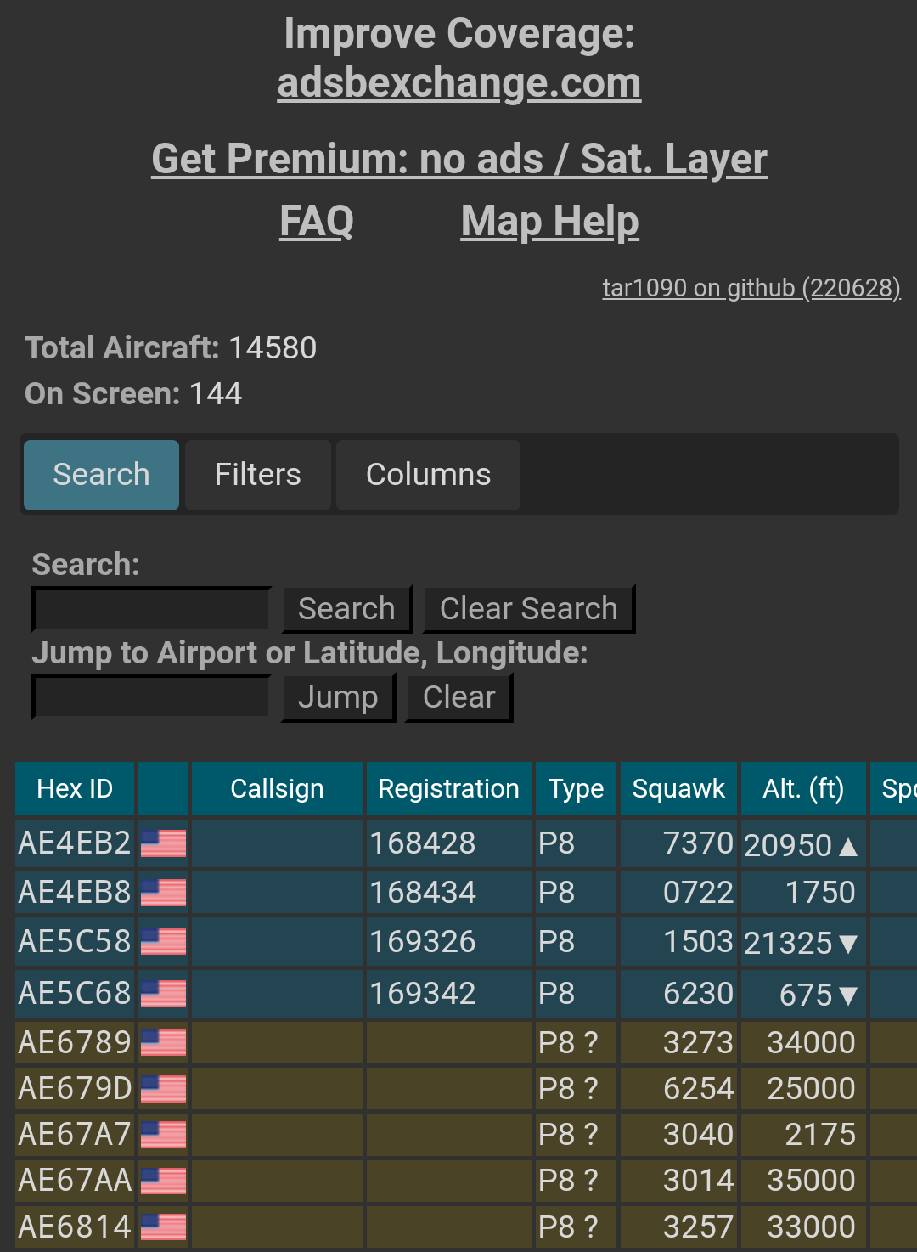The image size is (917, 1252).
Task: Click altitude value 1750
Action: click(820, 893)
